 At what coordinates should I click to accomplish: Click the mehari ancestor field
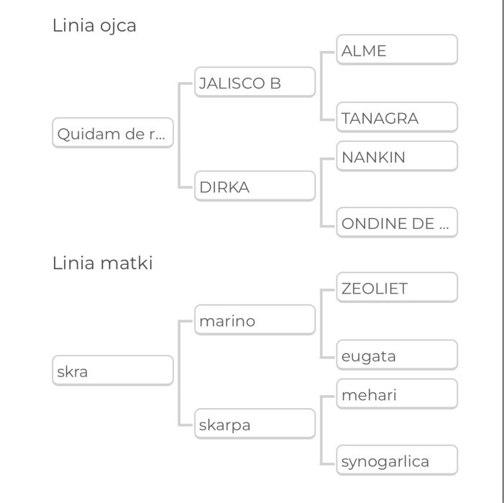(x=397, y=394)
